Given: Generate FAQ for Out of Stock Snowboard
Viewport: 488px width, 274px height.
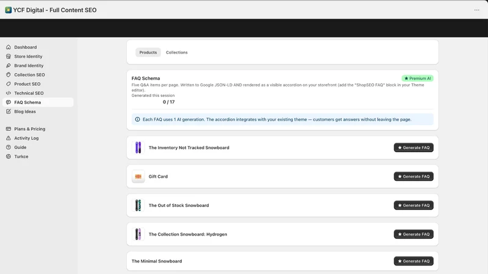Looking at the screenshot, I should (414, 205).
